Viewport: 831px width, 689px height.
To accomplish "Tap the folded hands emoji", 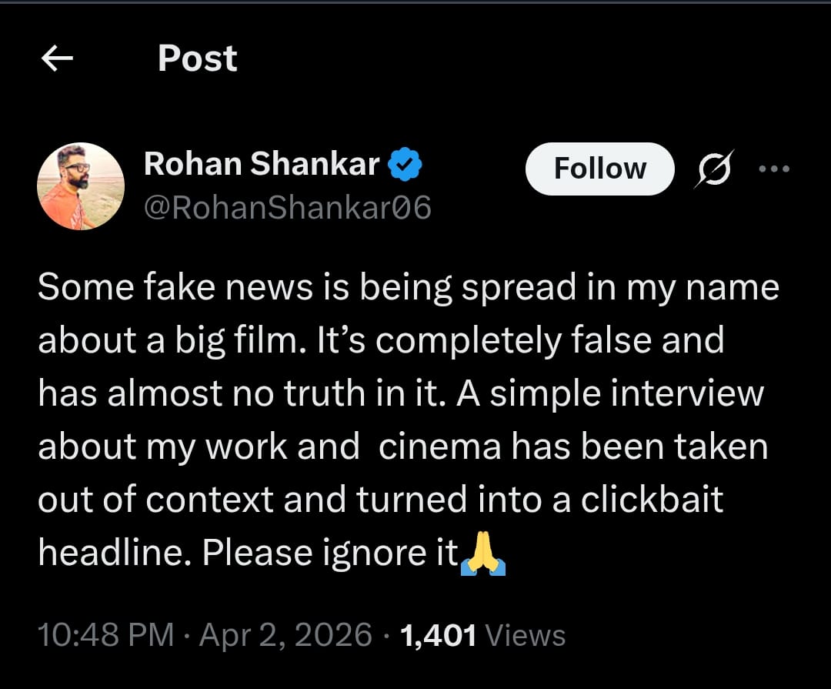I will pyautogui.click(x=482, y=555).
